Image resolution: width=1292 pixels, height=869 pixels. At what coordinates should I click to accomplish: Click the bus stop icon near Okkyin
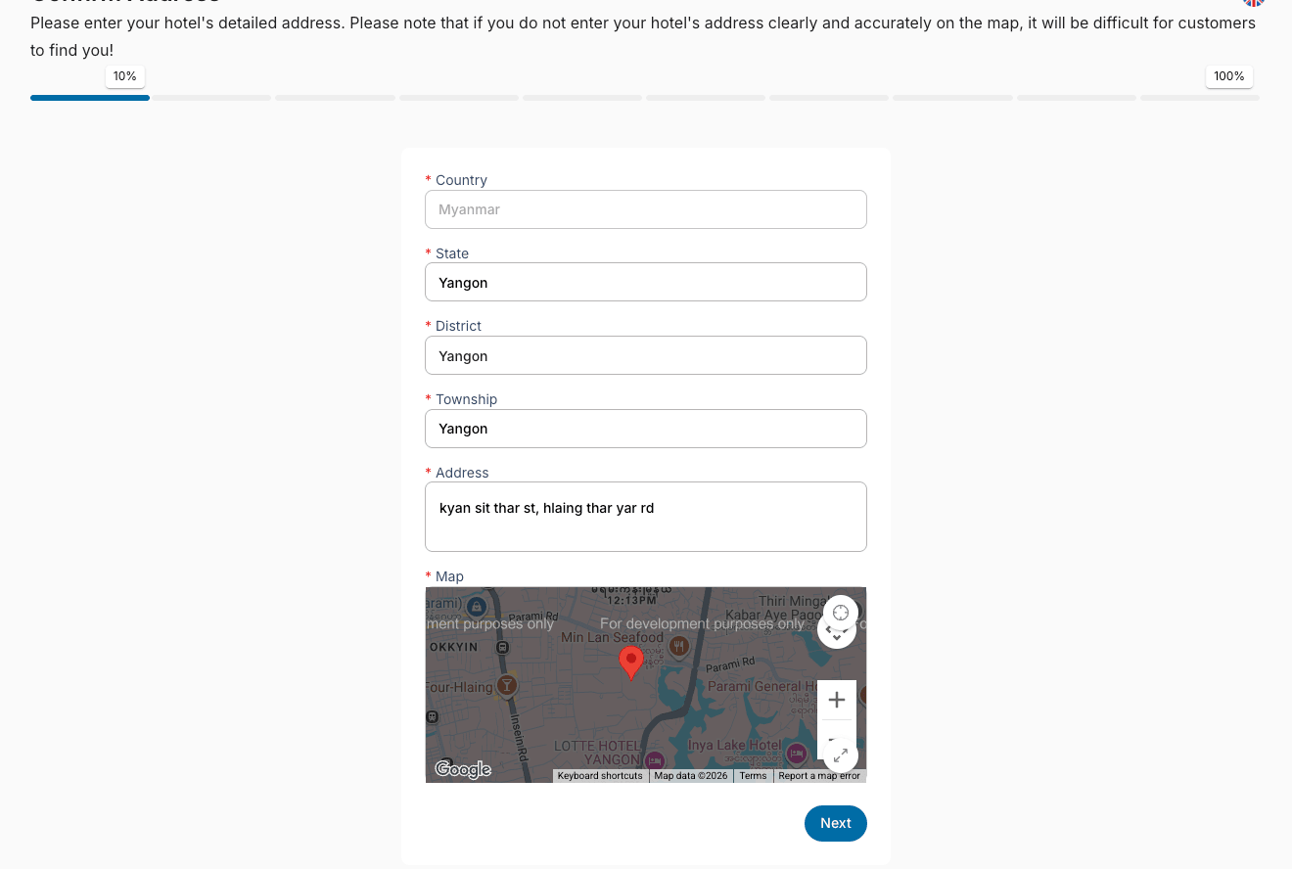502,647
